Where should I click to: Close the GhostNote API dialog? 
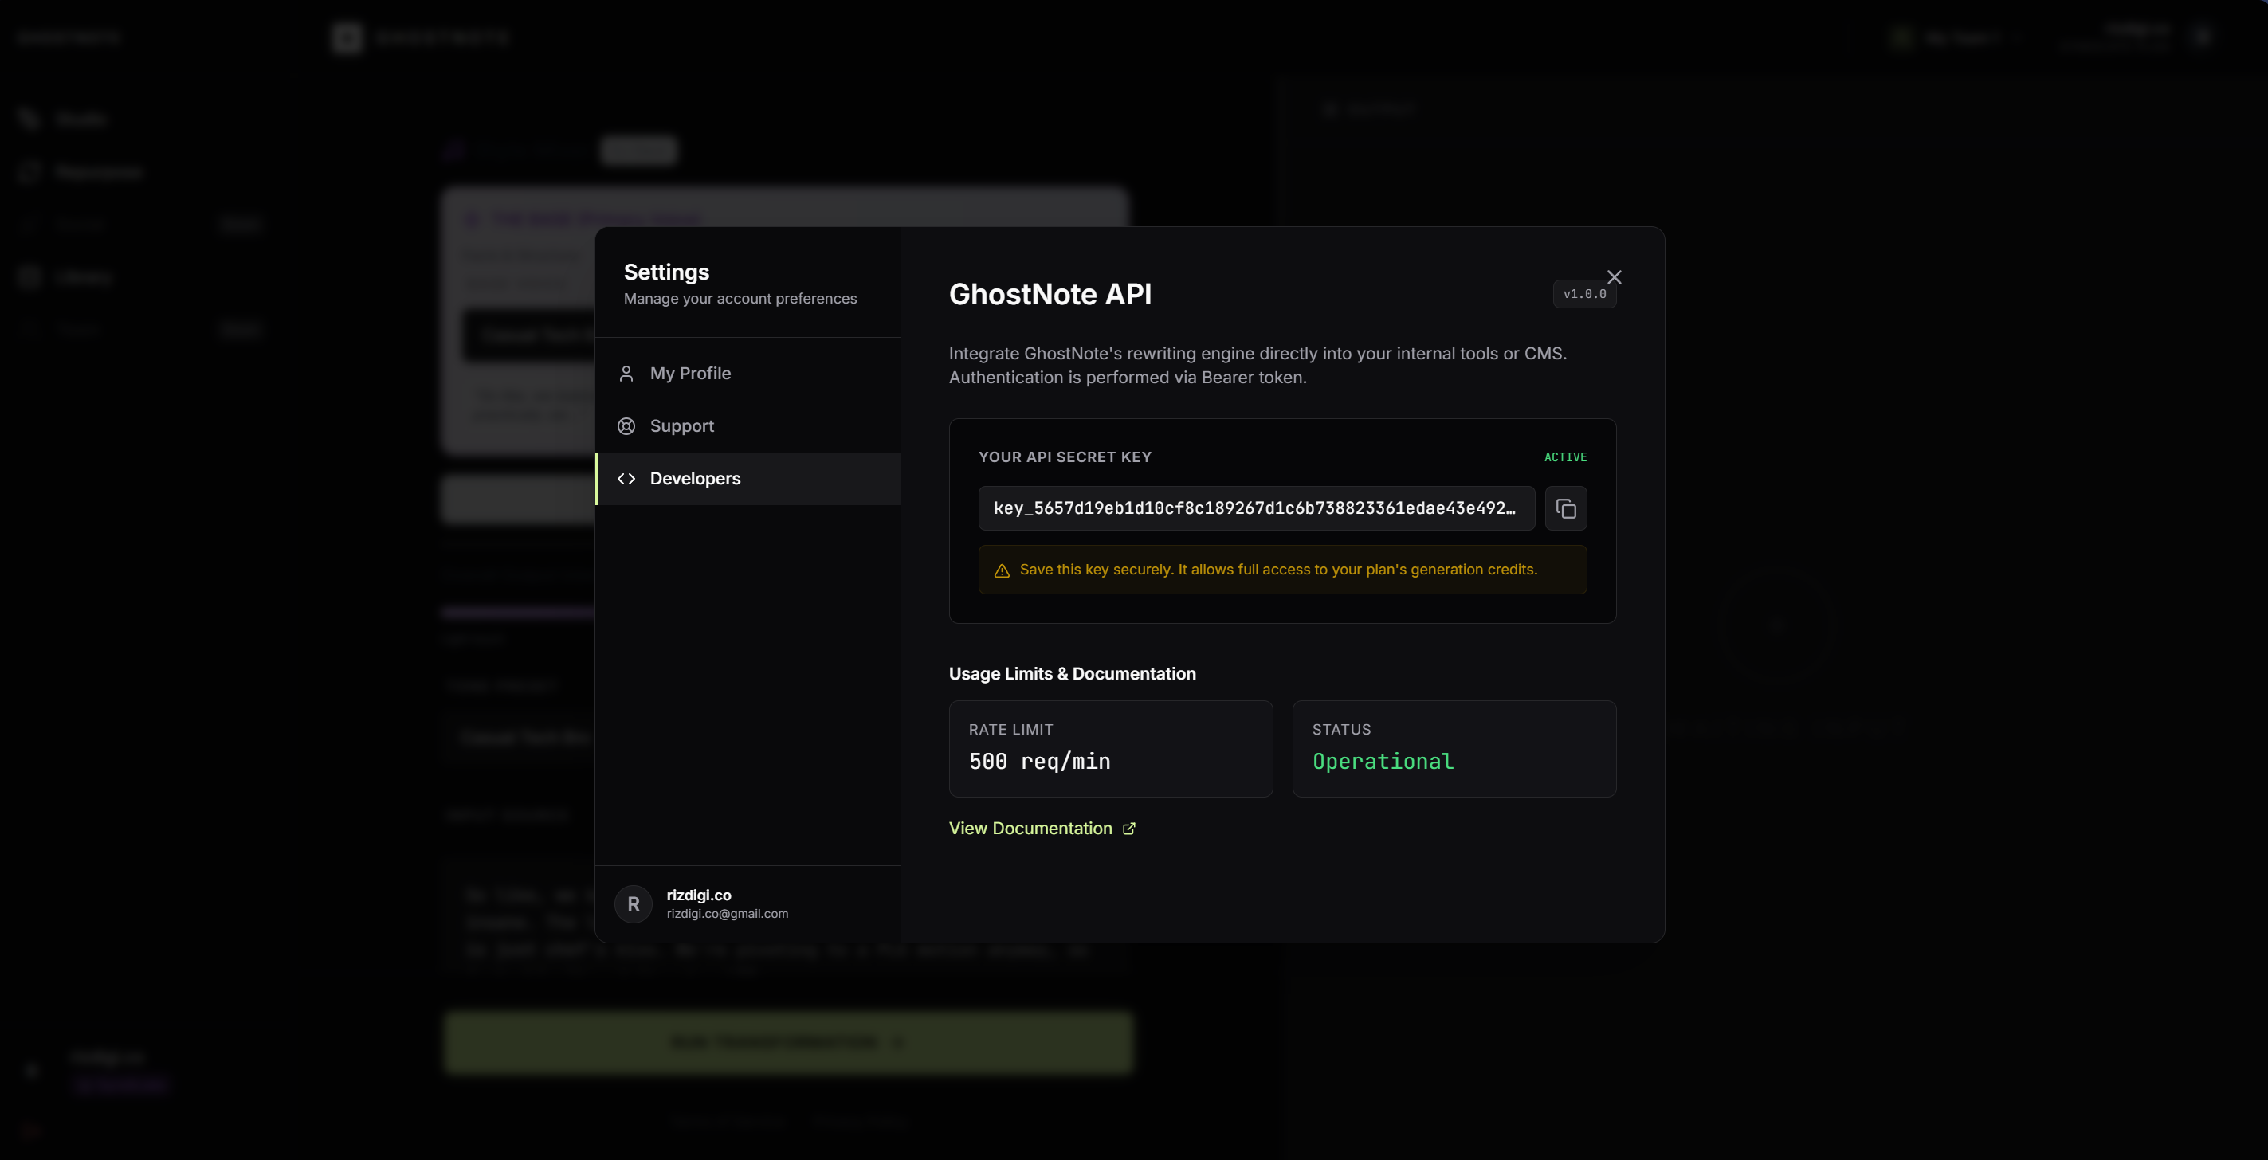(x=1614, y=276)
